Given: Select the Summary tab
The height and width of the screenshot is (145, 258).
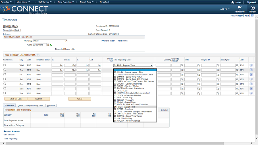Looking at the screenshot, I should point(9,106).
